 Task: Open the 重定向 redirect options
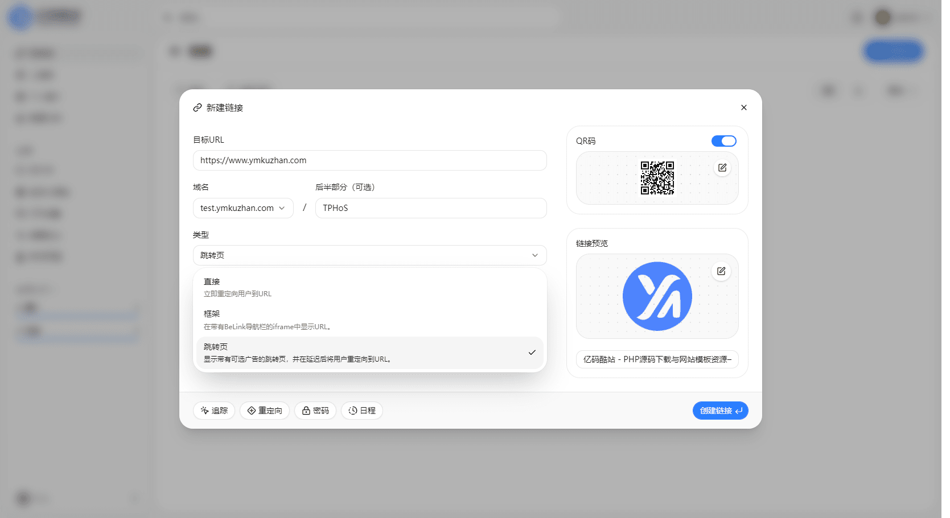point(265,411)
